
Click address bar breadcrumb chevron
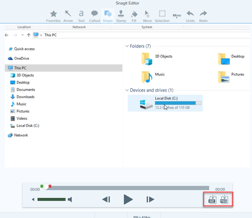coord(41,35)
